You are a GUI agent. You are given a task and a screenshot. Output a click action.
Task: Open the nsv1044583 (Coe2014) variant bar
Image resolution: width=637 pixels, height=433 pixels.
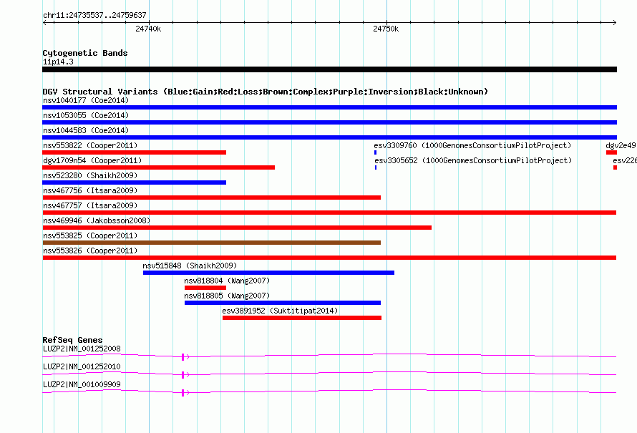329,137
